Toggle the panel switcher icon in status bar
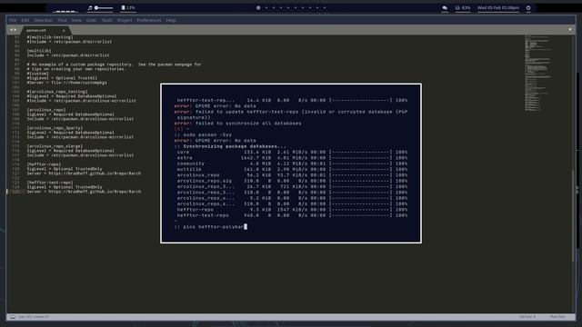This screenshot has height=327, width=582. pos(13,317)
